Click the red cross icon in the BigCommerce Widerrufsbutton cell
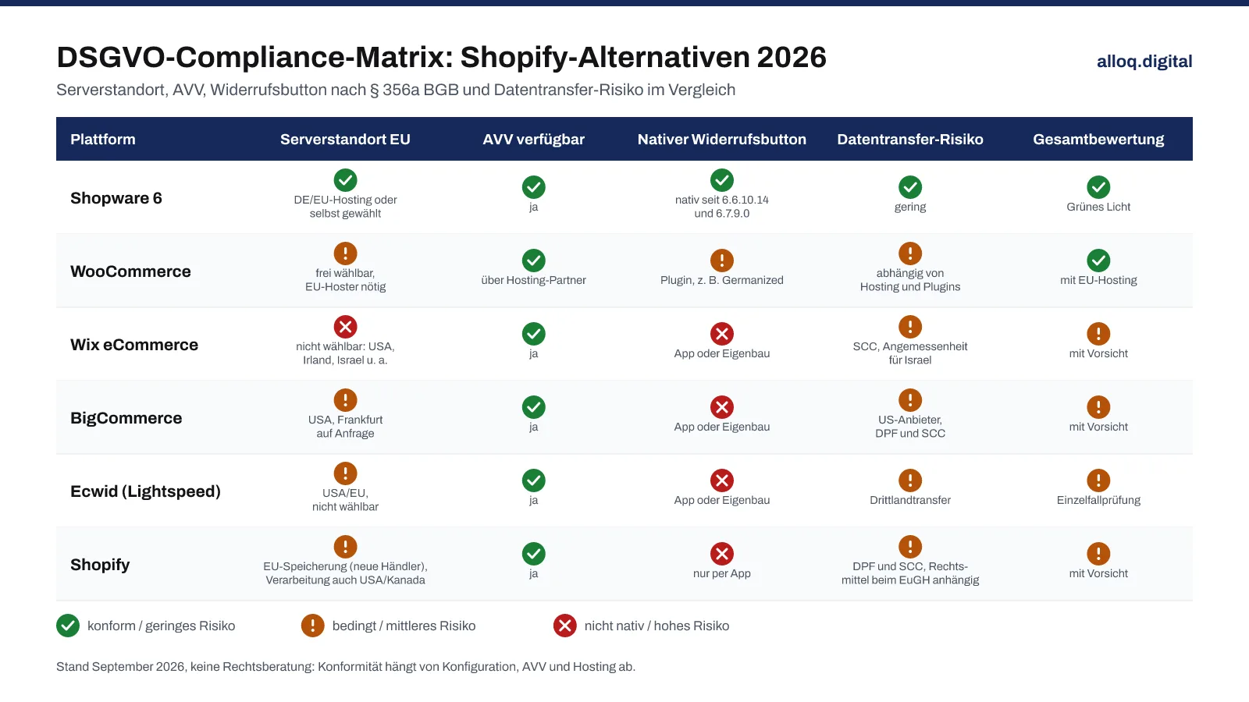Image resolution: width=1249 pixels, height=702 pixels. coord(722,407)
